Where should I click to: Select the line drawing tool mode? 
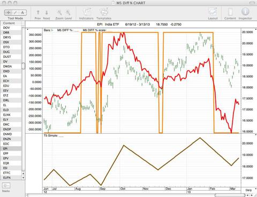[16, 12]
